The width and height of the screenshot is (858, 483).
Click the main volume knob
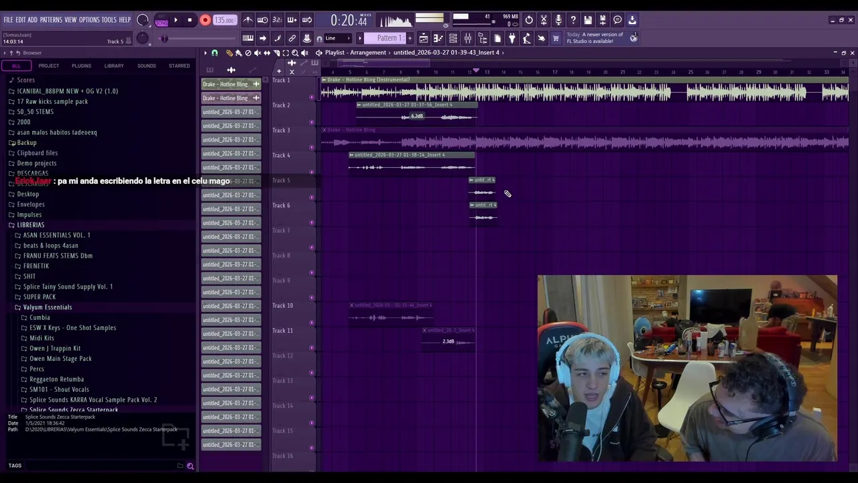click(x=142, y=20)
